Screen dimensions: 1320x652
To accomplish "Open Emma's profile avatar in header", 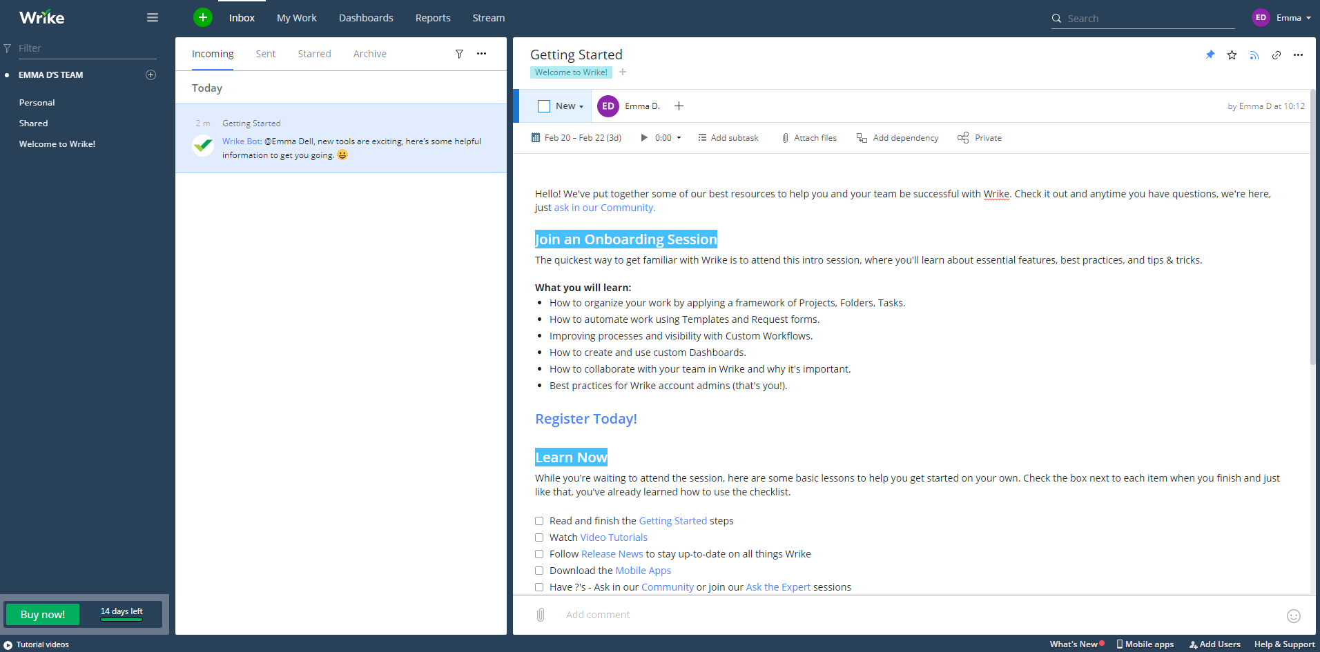I will pos(1261,18).
